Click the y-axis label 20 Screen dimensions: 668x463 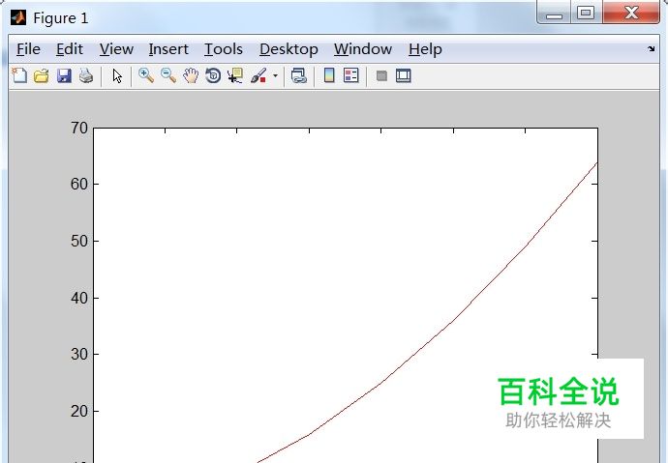pos(79,411)
